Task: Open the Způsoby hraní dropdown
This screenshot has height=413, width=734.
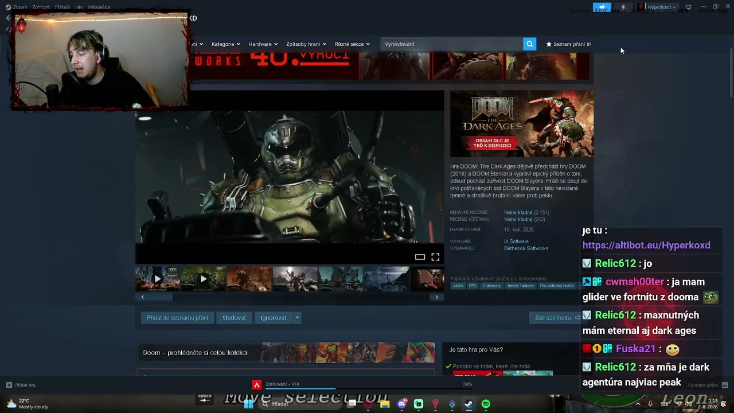Action: coord(306,44)
